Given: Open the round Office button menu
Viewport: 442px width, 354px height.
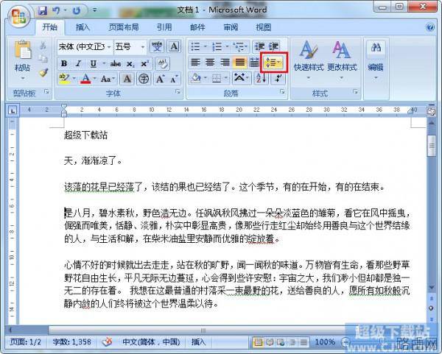Looking at the screenshot, I should [x=18, y=15].
